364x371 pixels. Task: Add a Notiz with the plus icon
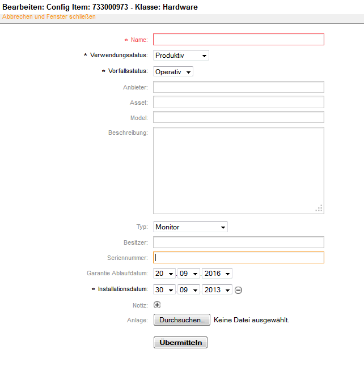(x=157, y=305)
